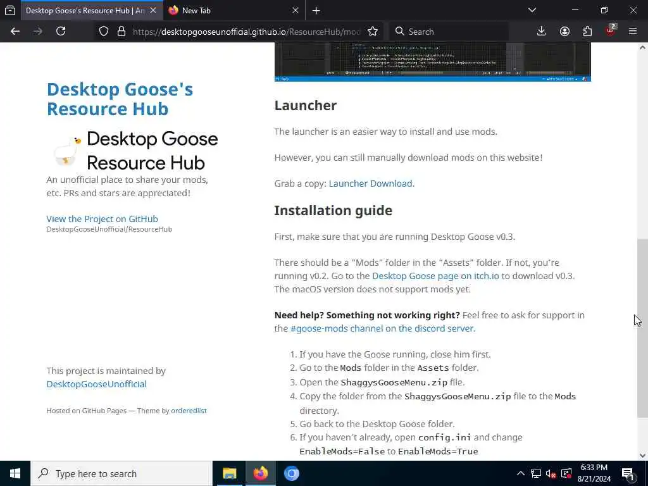Open View the Project on GitHub link
Viewport: 648px width, 486px height.
click(102, 218)
